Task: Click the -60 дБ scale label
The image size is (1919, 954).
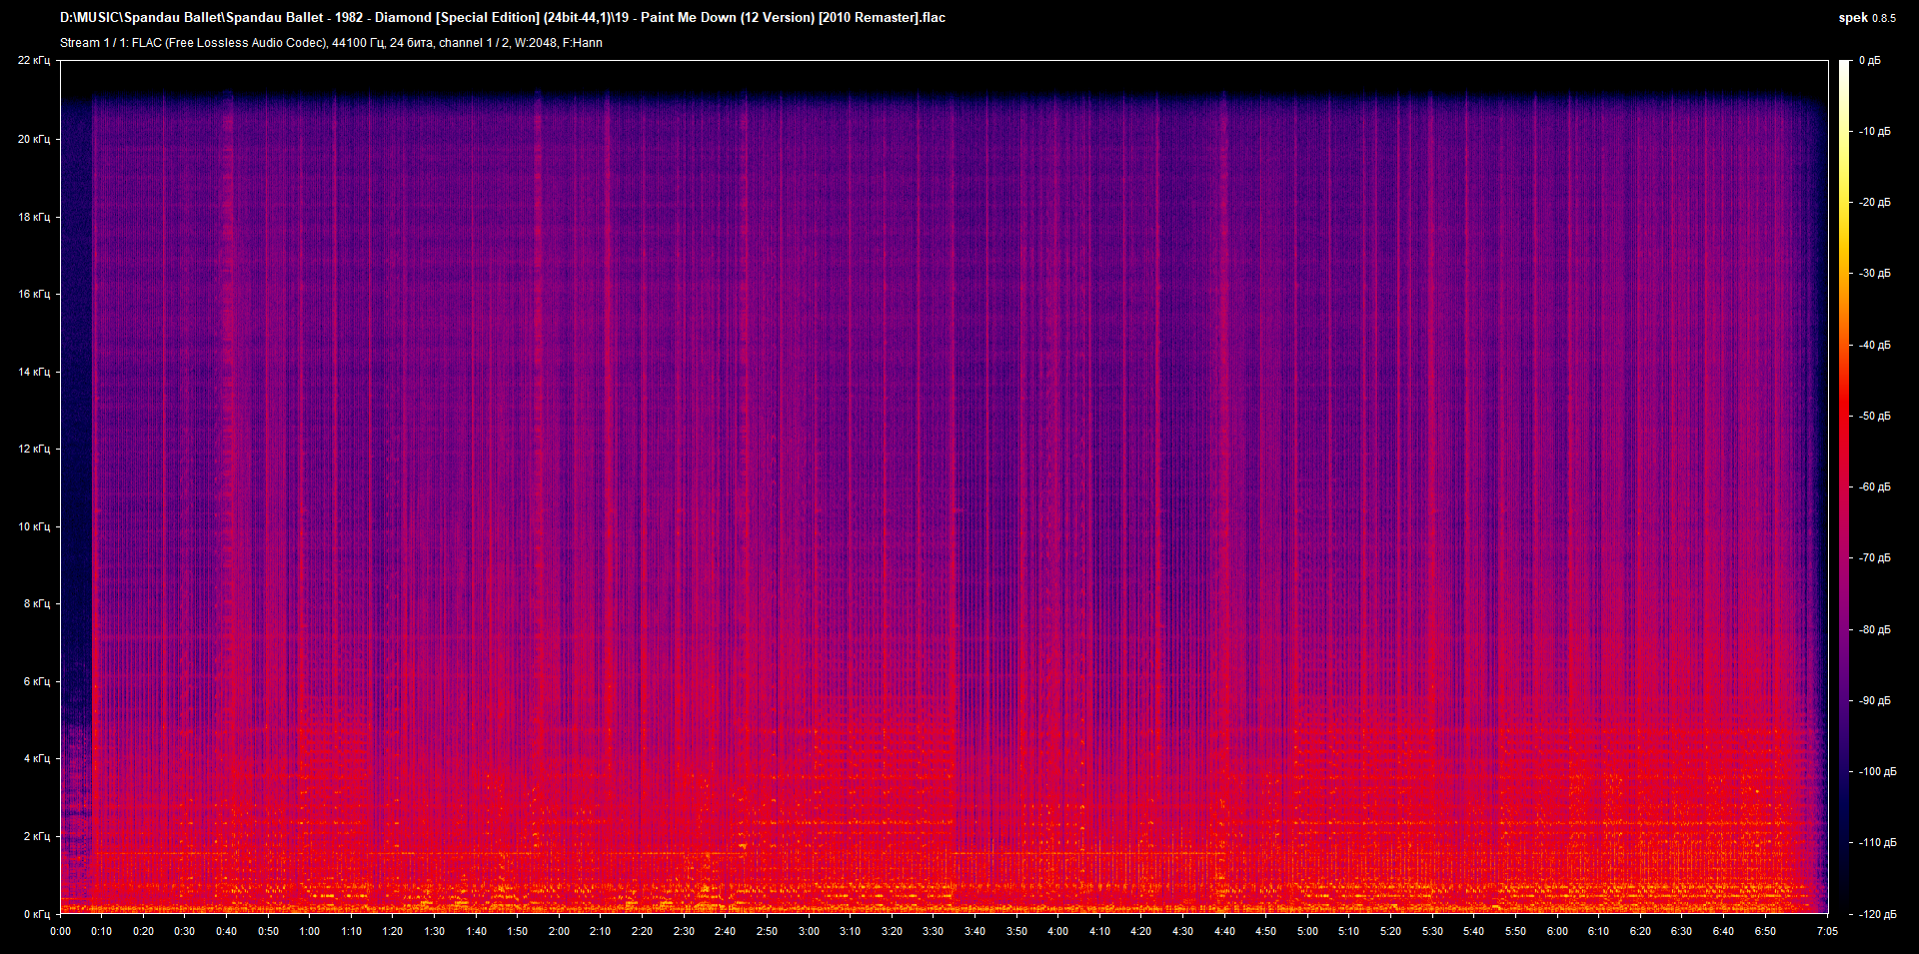Action: (x=1874, y=487)
